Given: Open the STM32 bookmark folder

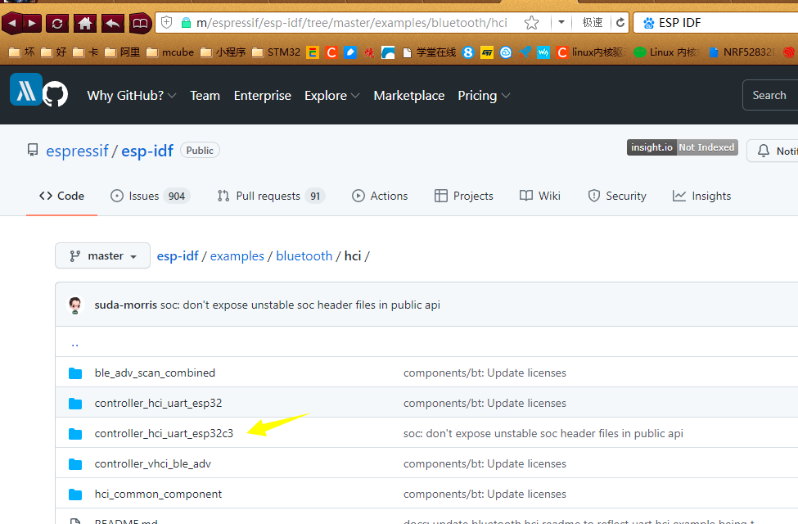Looking at the screenshot, I should 277,52.
